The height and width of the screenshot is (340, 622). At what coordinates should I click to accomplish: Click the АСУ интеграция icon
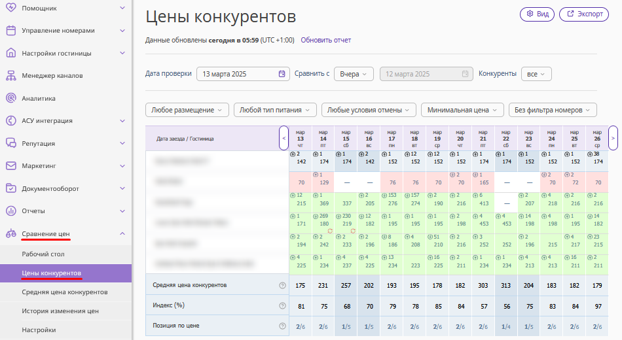pos(11,121)
